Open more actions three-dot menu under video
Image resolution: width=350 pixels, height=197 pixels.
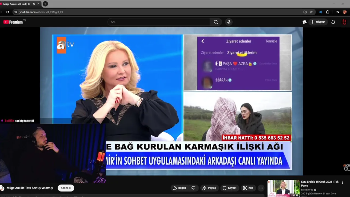coord(261,188)
